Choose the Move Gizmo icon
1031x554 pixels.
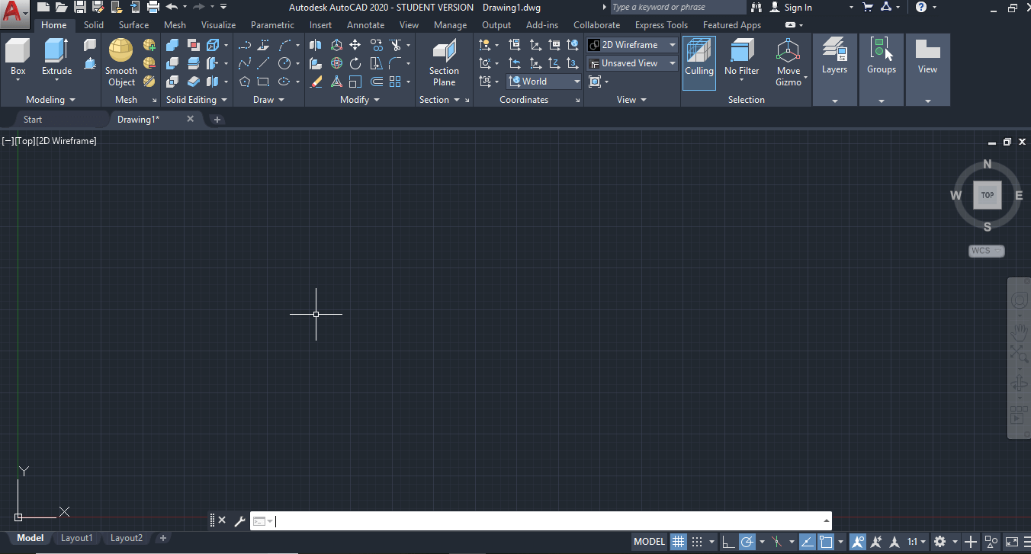pos(789,63)
